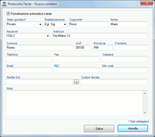
Task: Expand the Postalizzazione dropdown
Action: (x=56, y=24)
